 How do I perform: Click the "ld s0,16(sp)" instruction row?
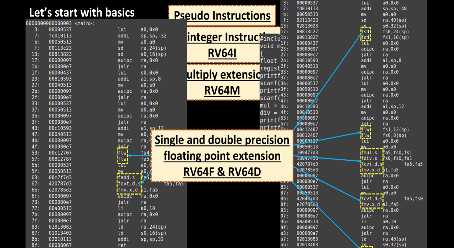point(100,233)
